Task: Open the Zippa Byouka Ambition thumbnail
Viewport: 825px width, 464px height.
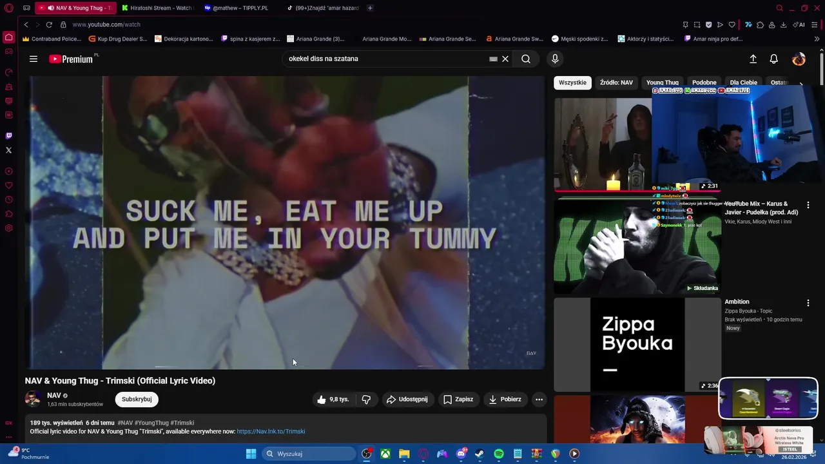Action: (637, 345)
